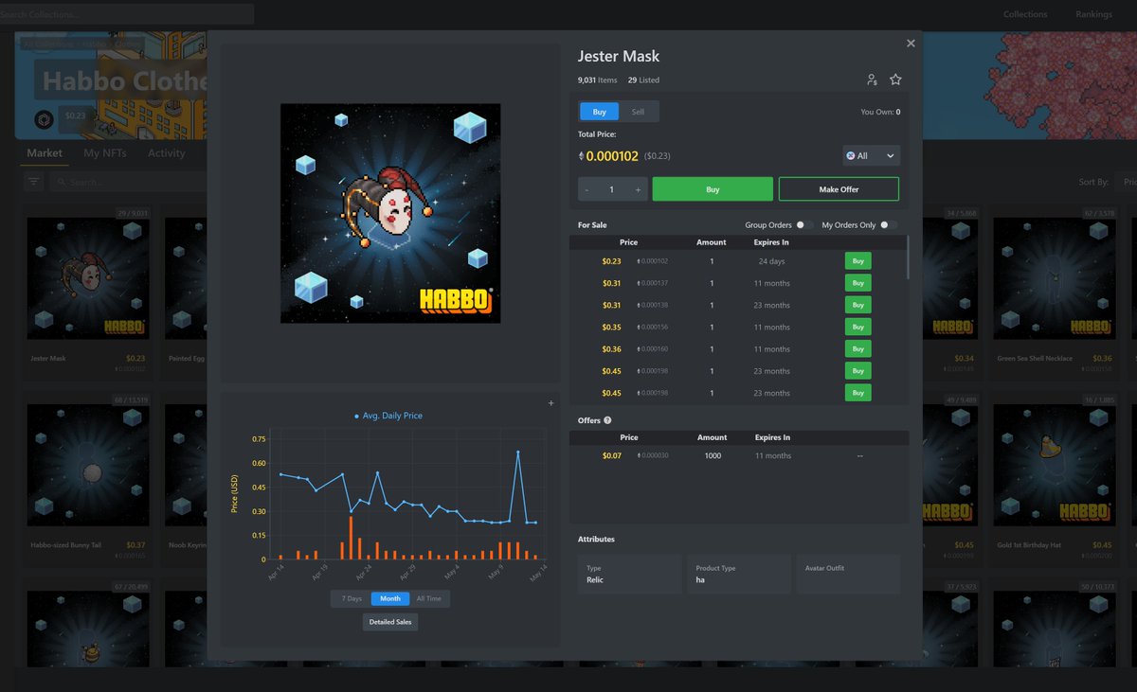Click the Type Relic attribute
This screenshot has width=1137, height=692.
[629, 574]
